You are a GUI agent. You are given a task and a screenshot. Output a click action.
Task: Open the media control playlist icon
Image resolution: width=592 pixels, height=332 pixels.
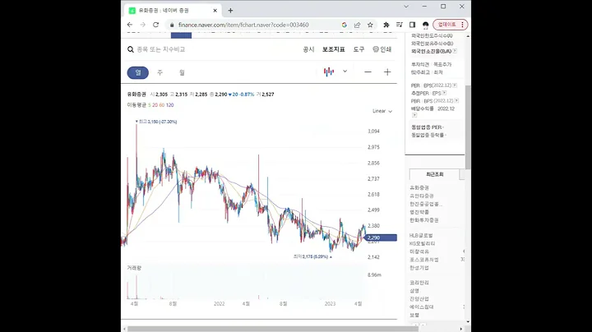pyautogui.click(x=399, y=25)
